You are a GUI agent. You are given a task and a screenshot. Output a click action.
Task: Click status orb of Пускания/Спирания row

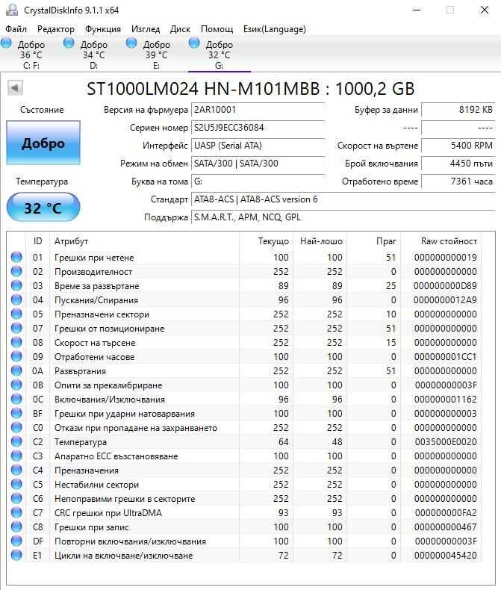(x=16, y=299)
